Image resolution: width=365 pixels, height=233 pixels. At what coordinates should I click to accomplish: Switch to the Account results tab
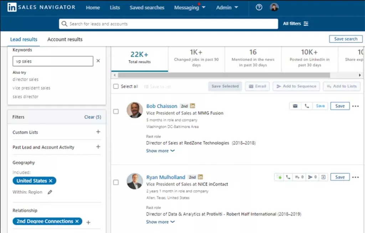coord(65,39)
